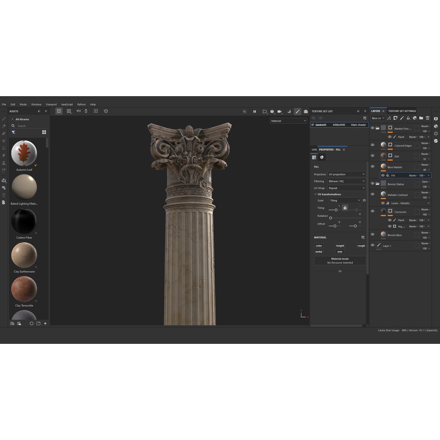The width and height of the screenshot is (440, 440).
Task: Collapse the UV transformations section
Action: (316, 194)
